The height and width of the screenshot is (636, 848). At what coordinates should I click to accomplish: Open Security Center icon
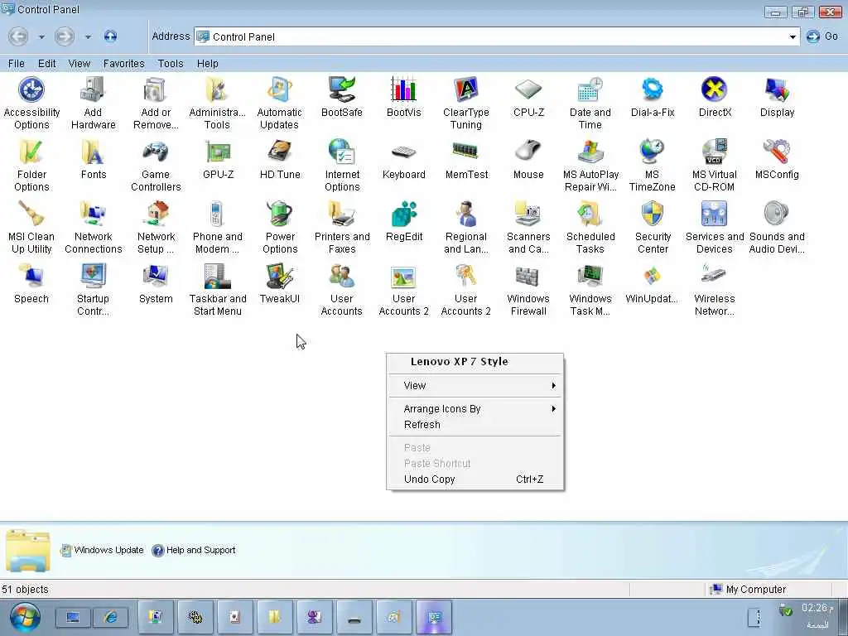pos(653,214)
